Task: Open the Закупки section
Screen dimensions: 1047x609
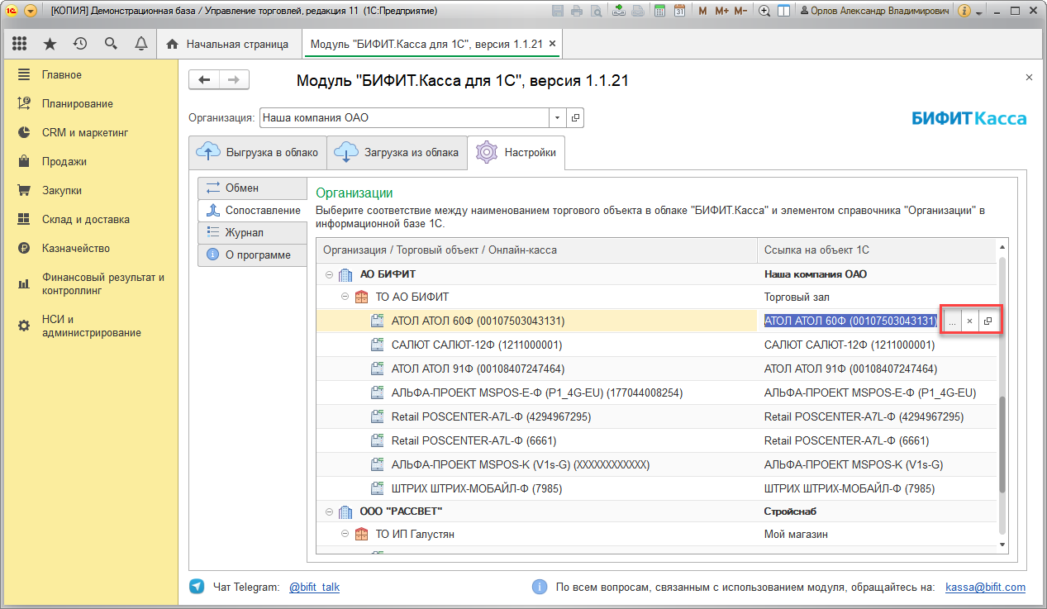Action: [x=91, y=190]
